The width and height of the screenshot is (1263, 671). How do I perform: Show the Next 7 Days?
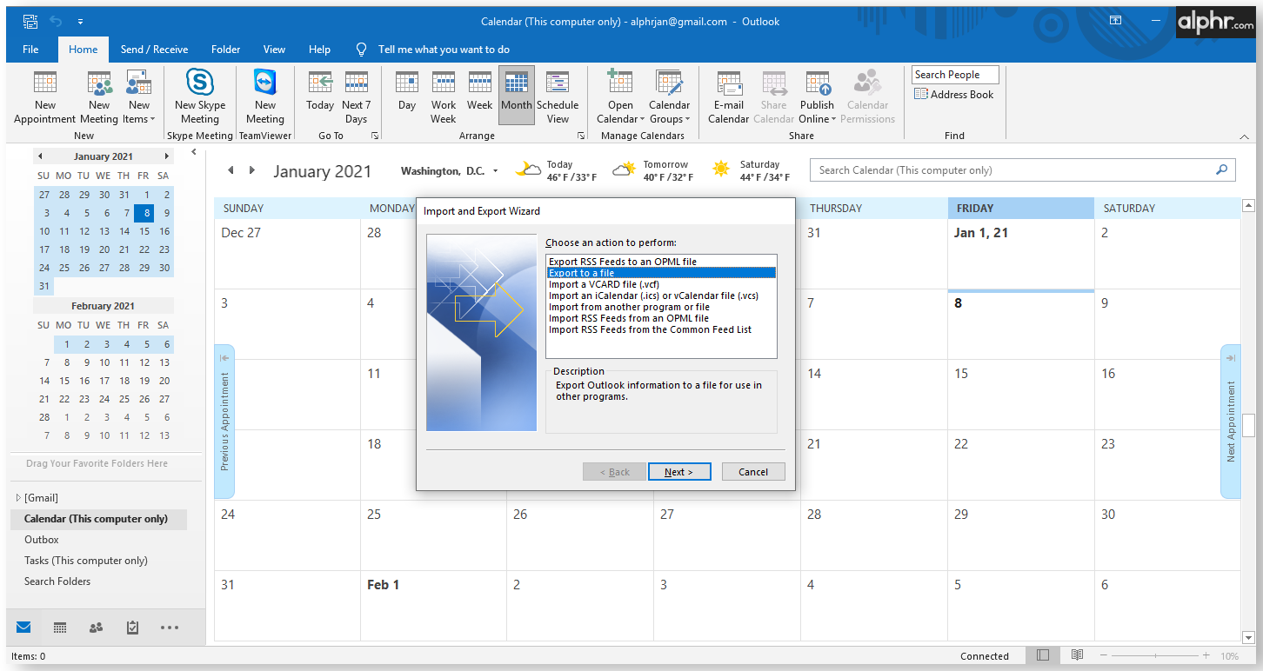pyautogui.click(x=356, y=97)
